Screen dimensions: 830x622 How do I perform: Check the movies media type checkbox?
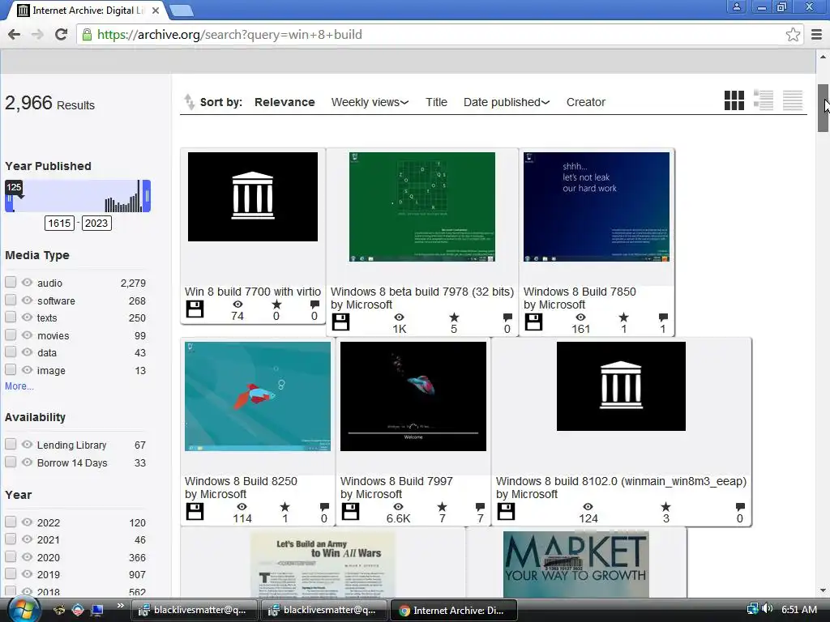point(11,334)
